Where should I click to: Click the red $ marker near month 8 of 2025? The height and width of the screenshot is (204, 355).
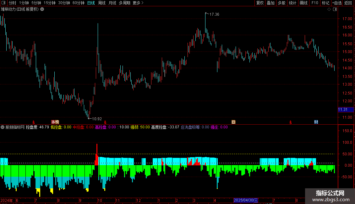291,122
